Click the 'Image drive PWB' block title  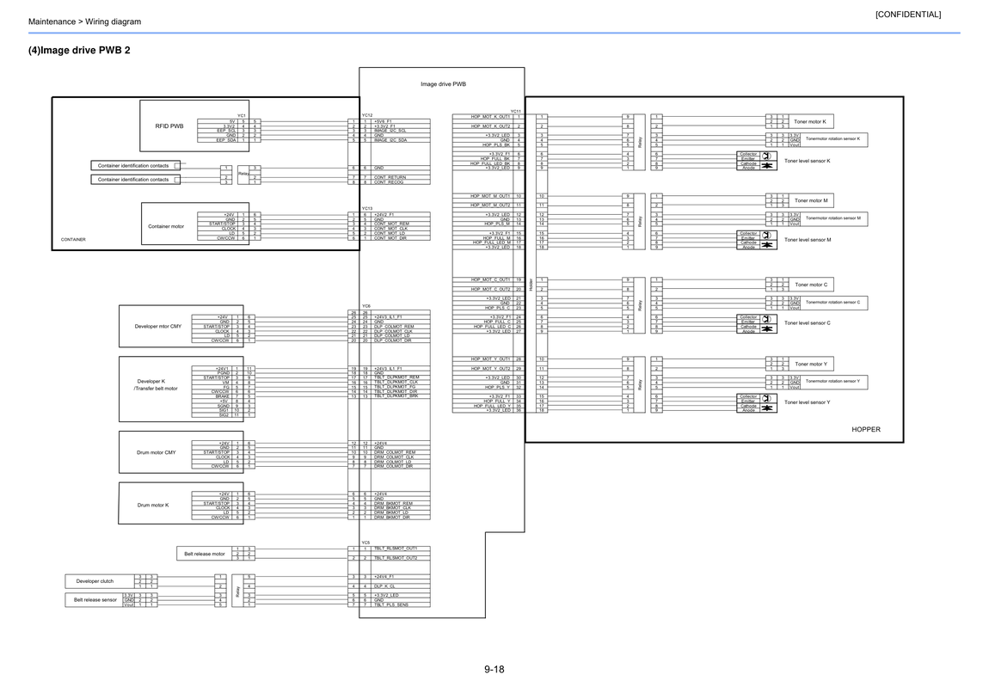pyautogui.click(x=444, y=84)
